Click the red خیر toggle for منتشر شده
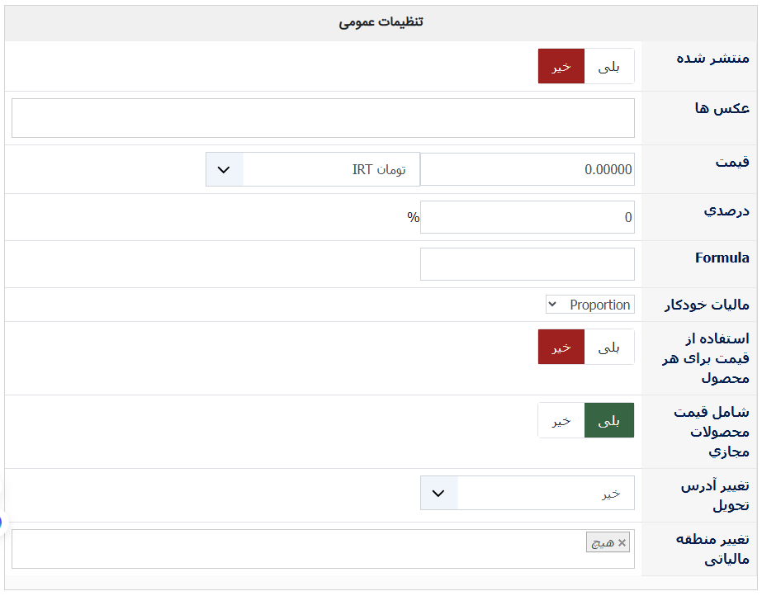The height and width of the screenshot is (596, 762). [561, 66]
